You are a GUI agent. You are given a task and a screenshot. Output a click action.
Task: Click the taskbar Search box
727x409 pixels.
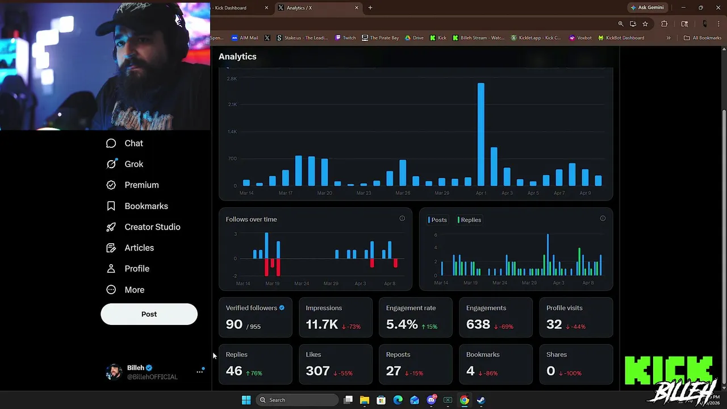(296, 400)
